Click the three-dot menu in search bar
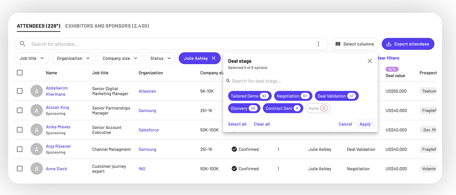 point(318,44)
